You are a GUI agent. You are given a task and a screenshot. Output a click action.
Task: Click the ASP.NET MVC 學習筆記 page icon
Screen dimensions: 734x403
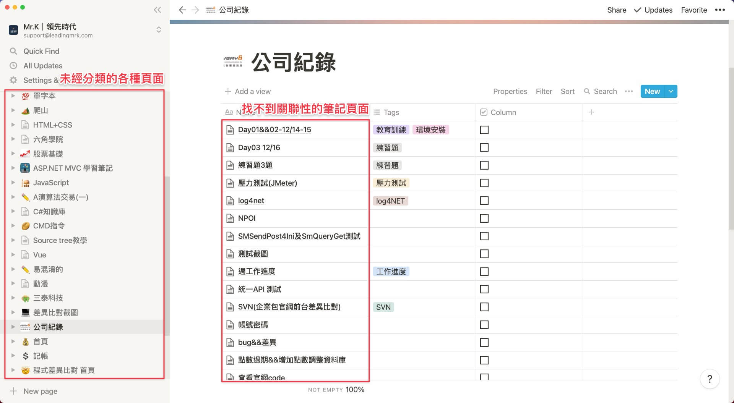coord(25,168)
